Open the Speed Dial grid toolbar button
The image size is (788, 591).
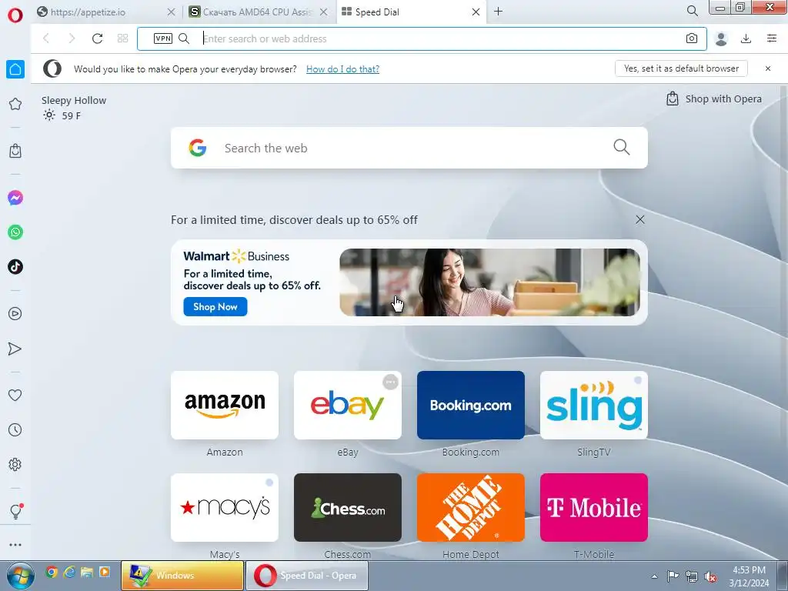(x=122, y=38)
